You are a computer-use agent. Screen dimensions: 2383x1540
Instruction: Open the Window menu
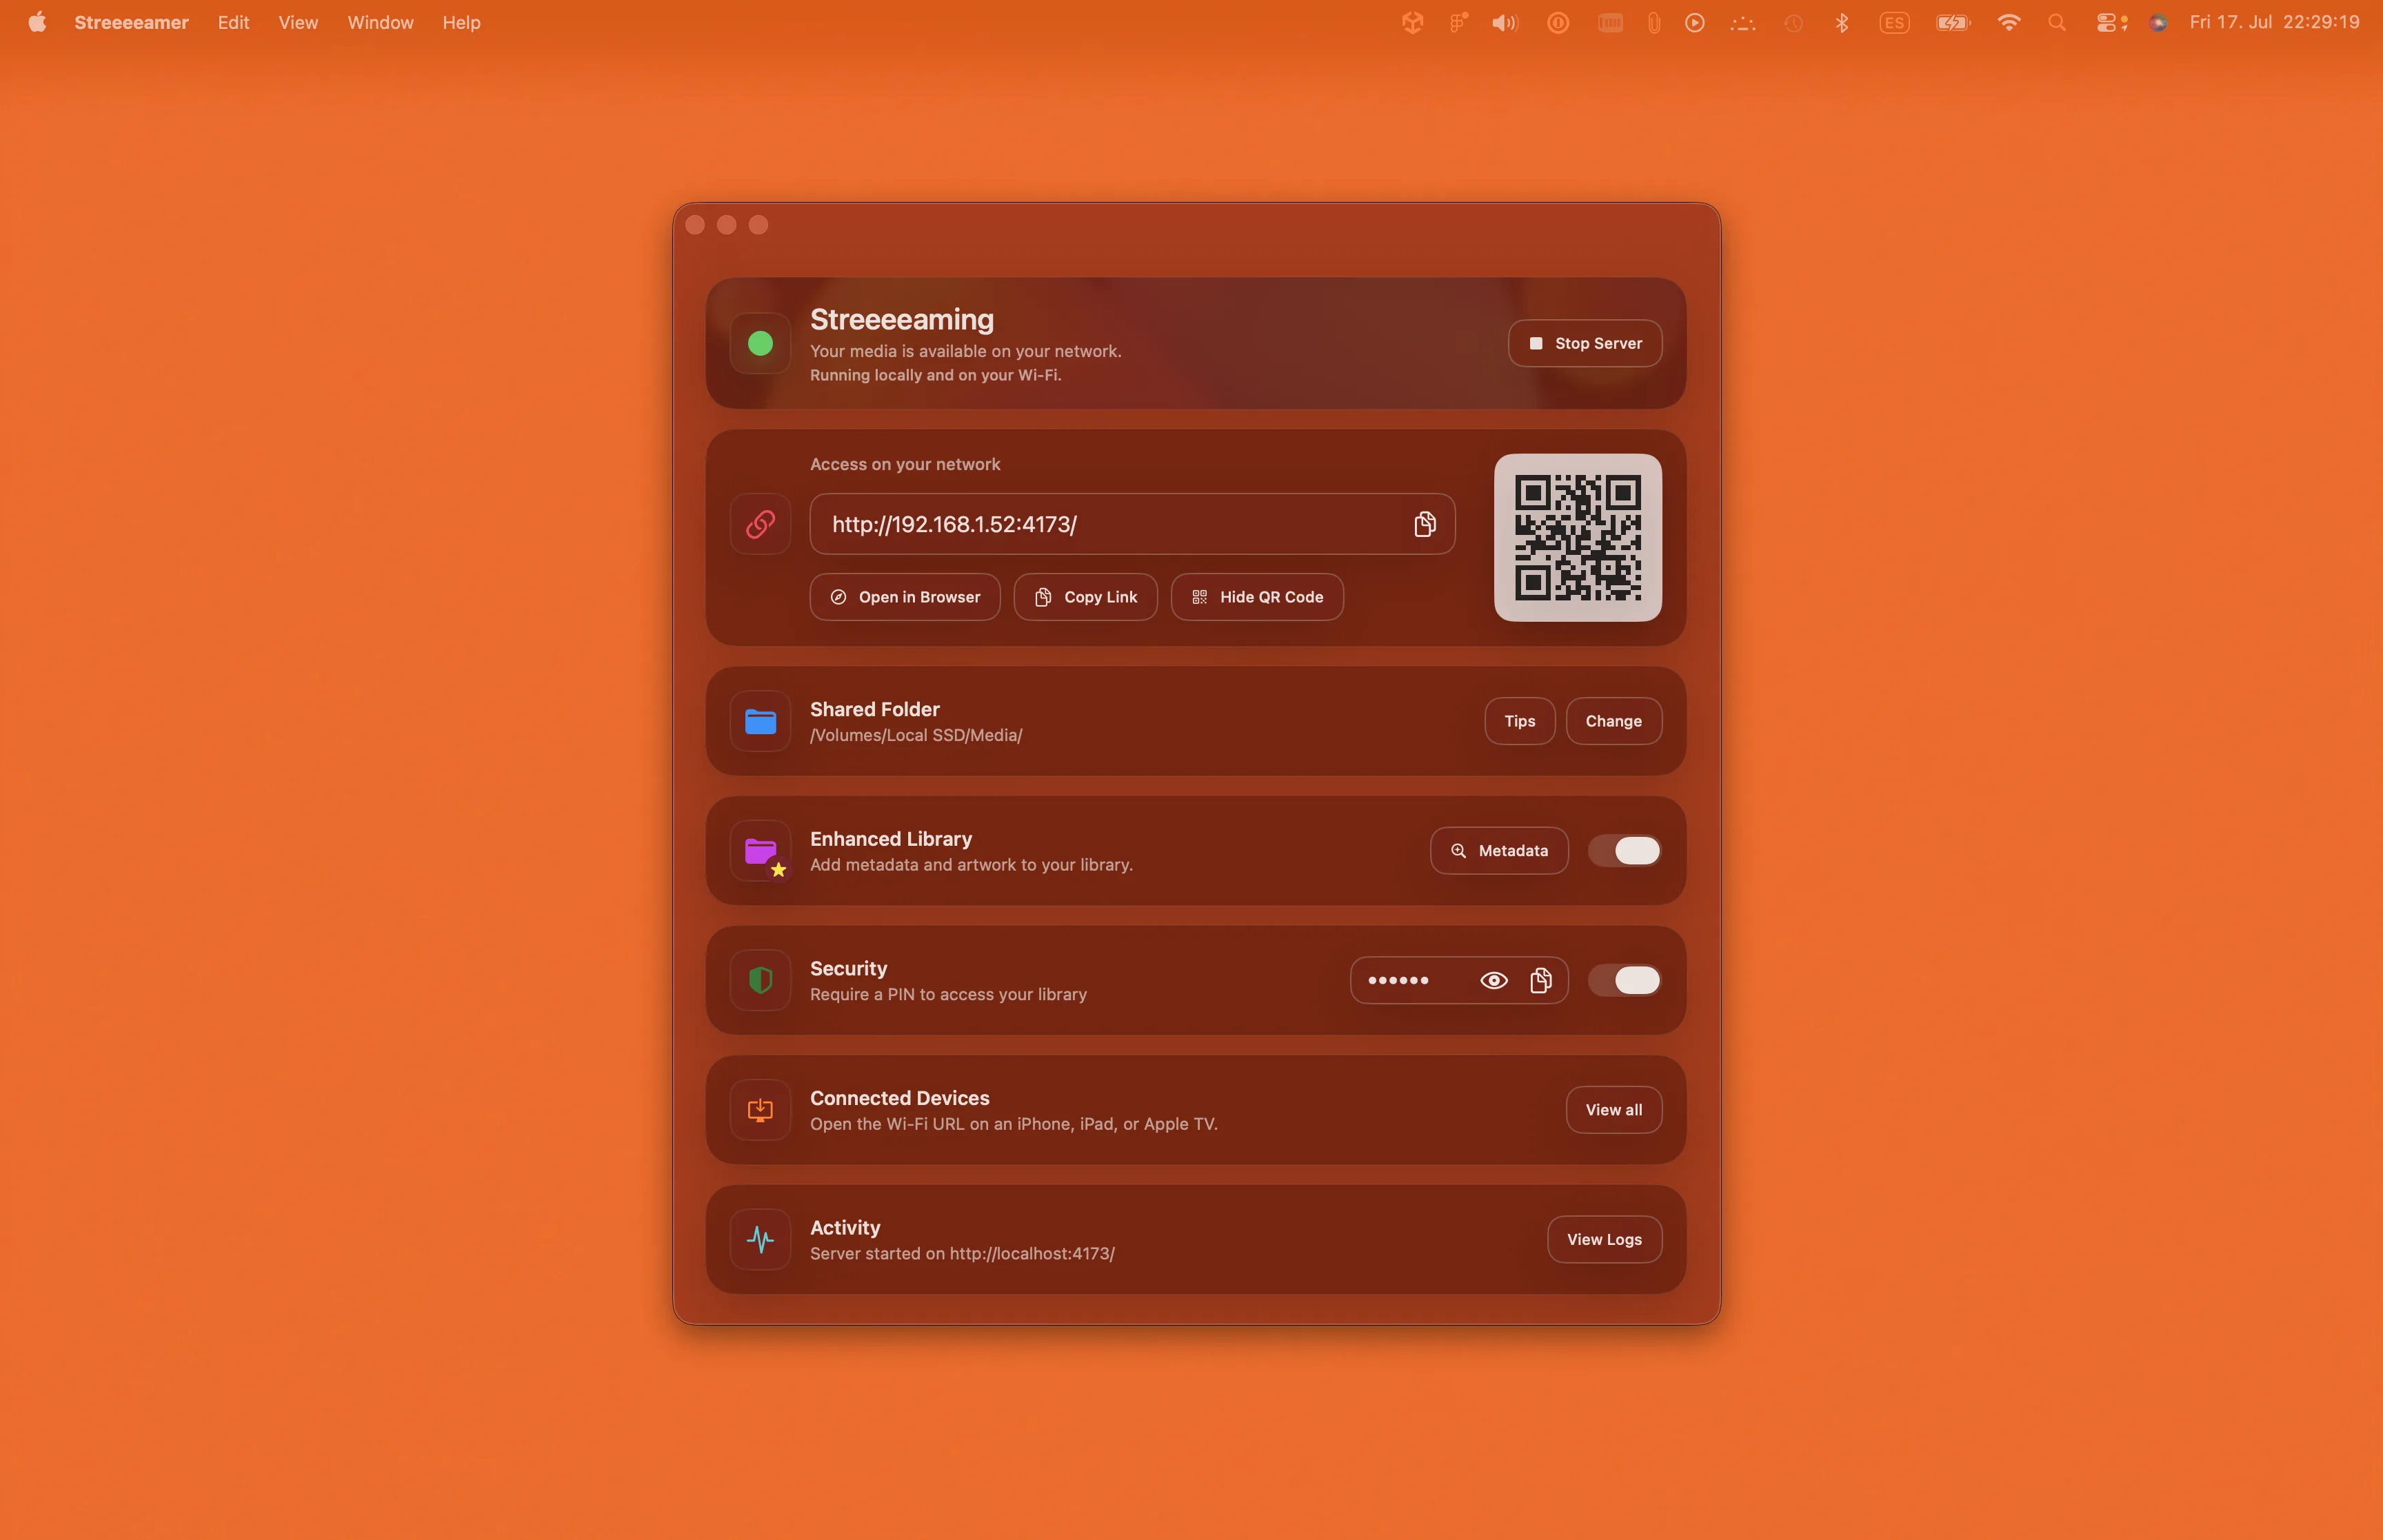[x=380, y=22]
